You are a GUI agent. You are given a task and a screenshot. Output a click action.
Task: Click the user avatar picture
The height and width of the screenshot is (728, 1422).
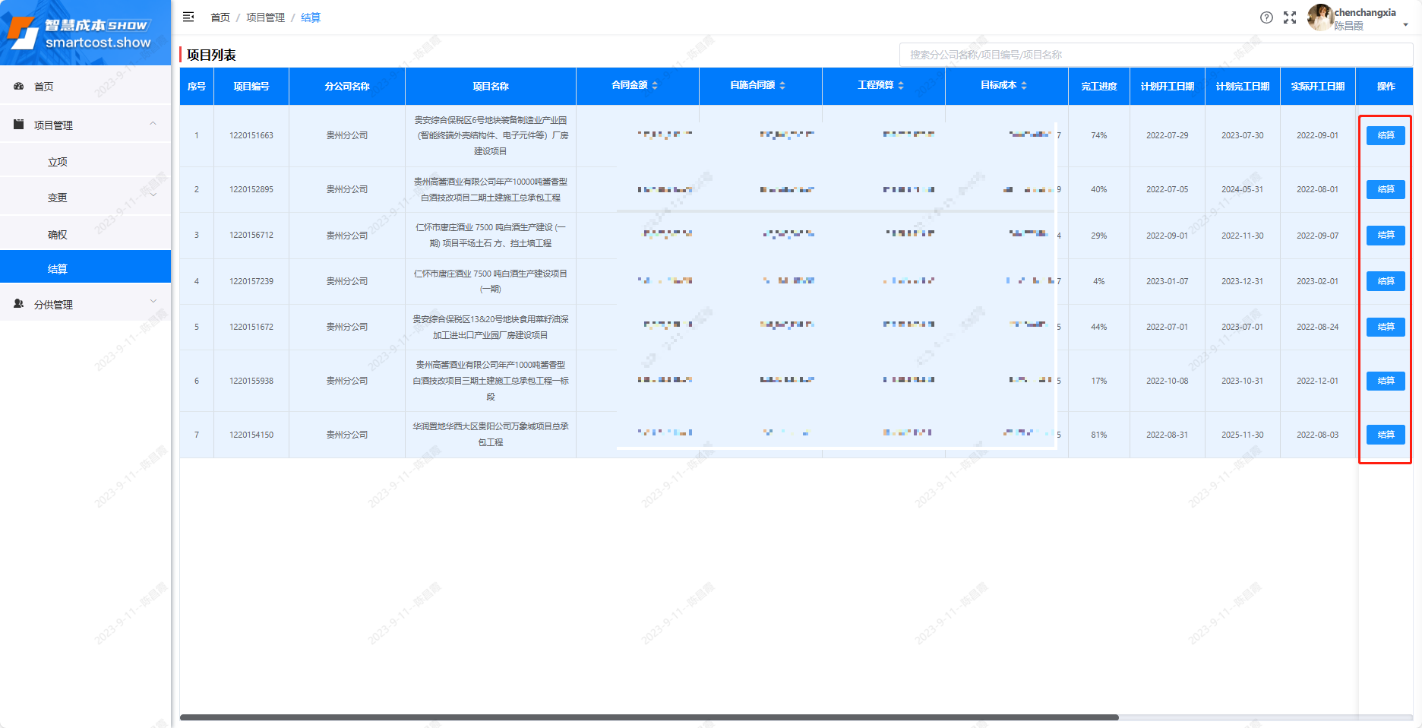click(x=1320, y=17)
